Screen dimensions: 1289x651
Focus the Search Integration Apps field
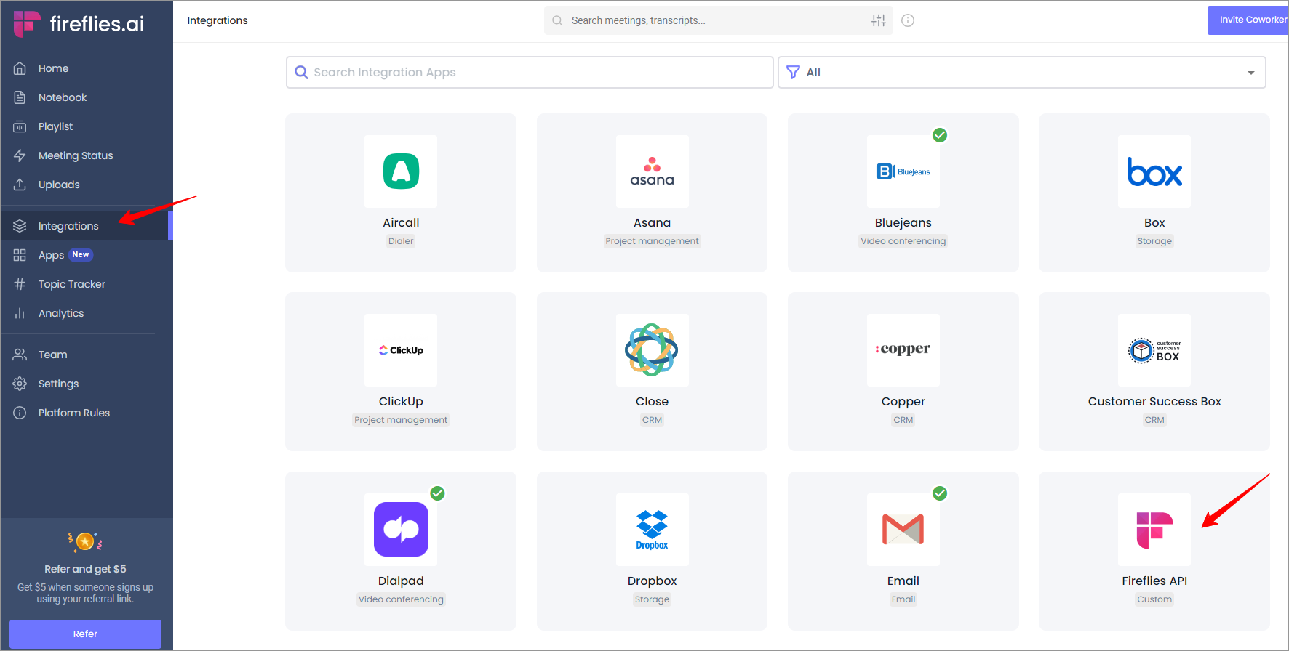pos(530,73)
